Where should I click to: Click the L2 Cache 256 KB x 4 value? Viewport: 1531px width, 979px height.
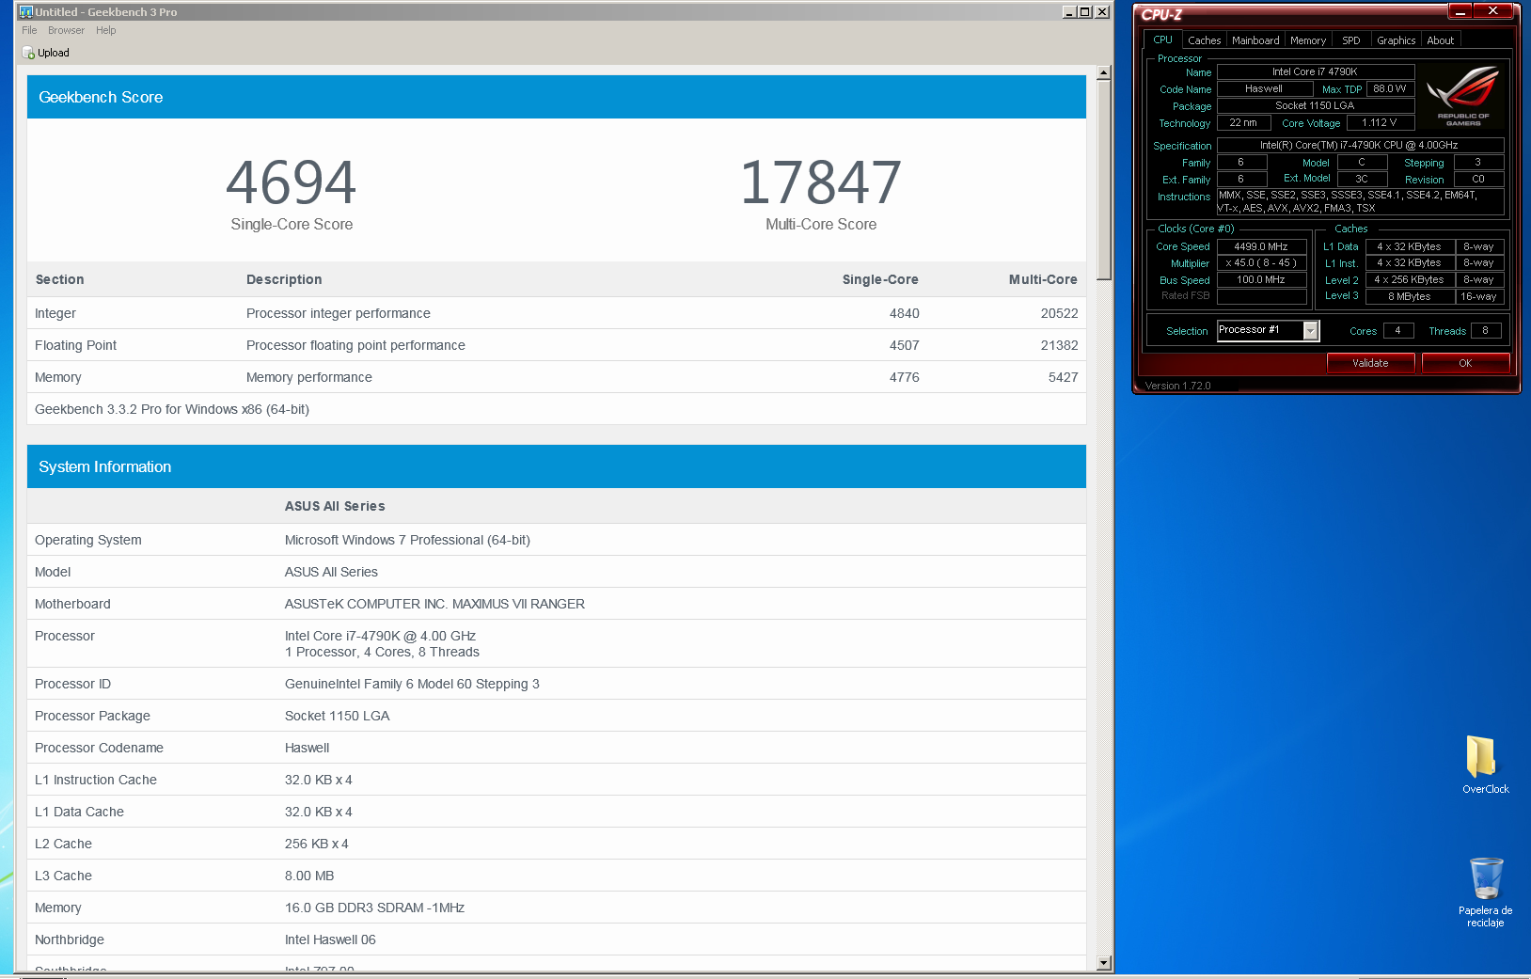[x=317, y=844]
